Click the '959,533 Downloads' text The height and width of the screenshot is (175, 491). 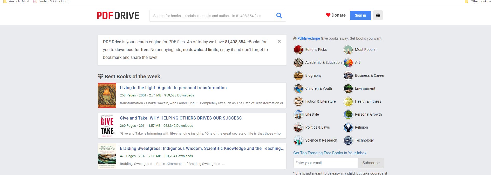point(179,95)
